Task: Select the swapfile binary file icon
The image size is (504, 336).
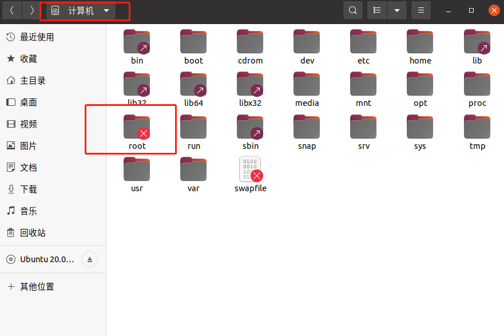Action: 251,169
